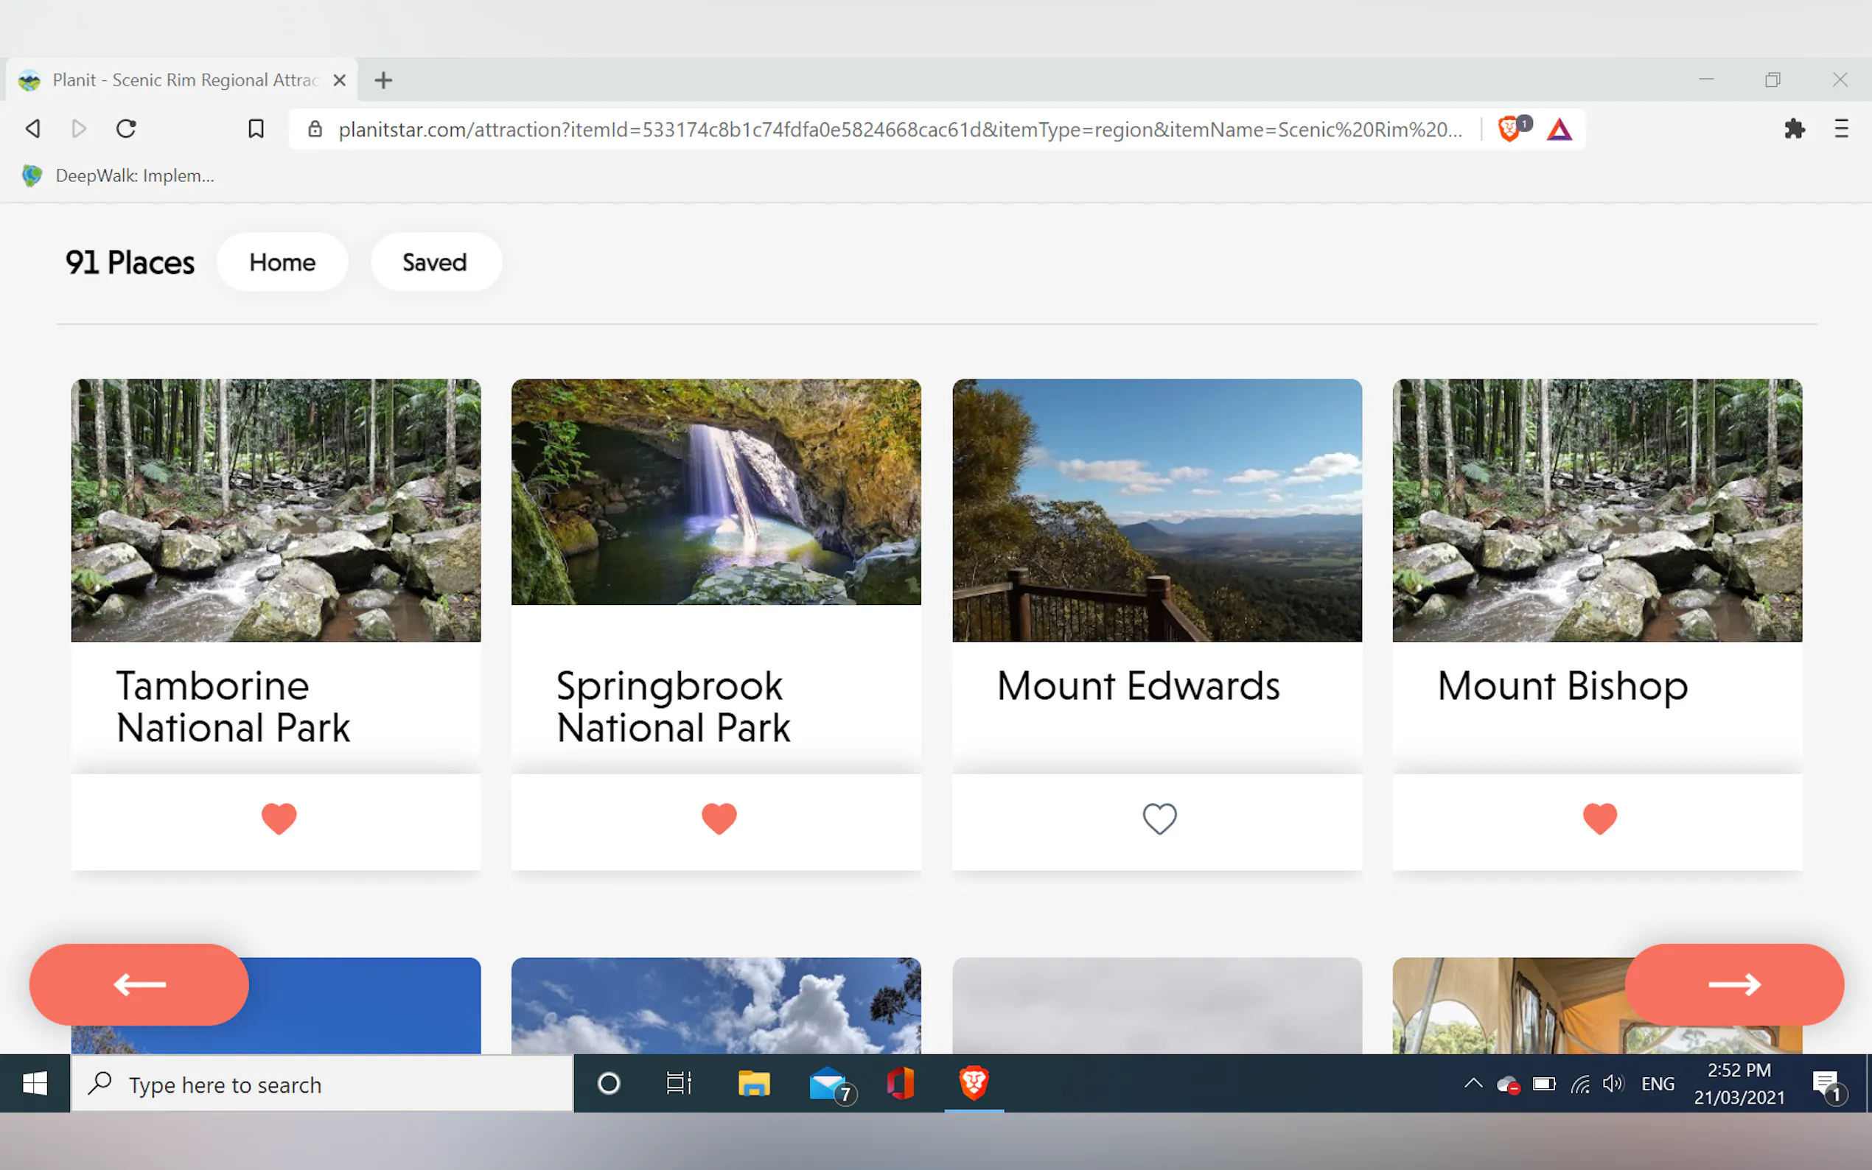Click the address bar URL field
Image resolution: width=1872 pixels, height=1170 pixels.
point(898,129)
